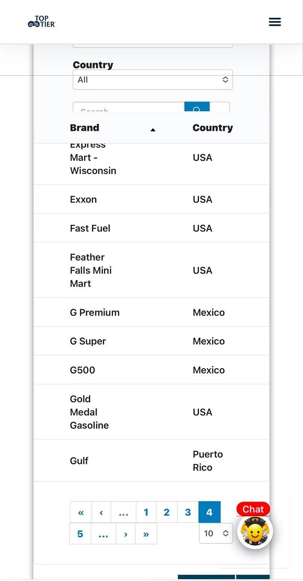
Task: Open the rows-per-page selector showing 10
Action: tap(216, 533)
